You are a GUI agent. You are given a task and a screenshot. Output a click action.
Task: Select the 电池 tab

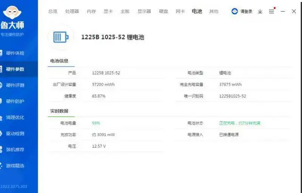point(197,11)
